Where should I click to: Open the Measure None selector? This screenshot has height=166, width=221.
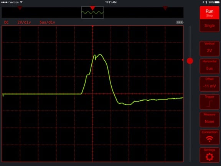[x=209, y=120]
